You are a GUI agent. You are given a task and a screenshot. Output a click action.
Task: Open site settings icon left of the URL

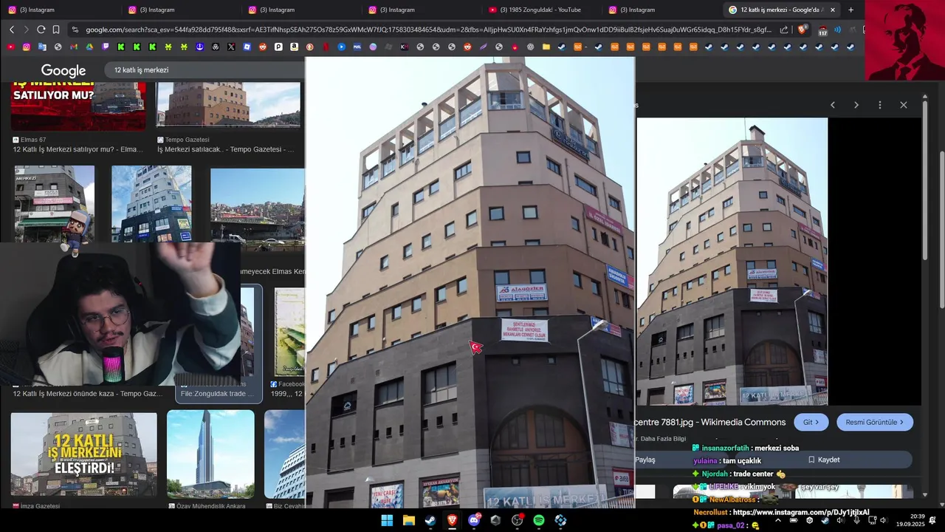75,30
